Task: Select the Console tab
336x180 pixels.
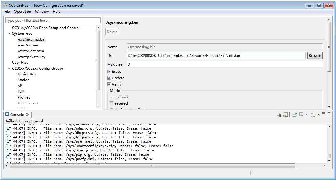Action: tap(17, 115)
